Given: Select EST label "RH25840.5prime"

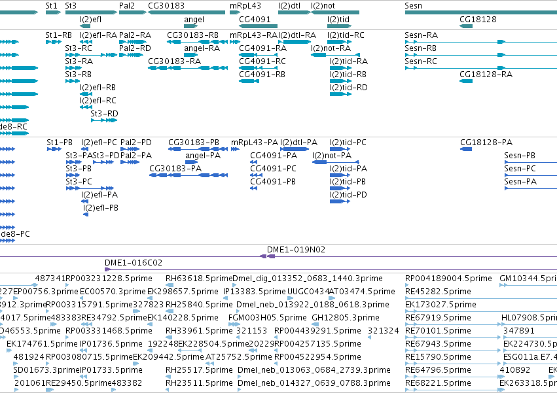Looking at the screenshot, I should point(199,305).
